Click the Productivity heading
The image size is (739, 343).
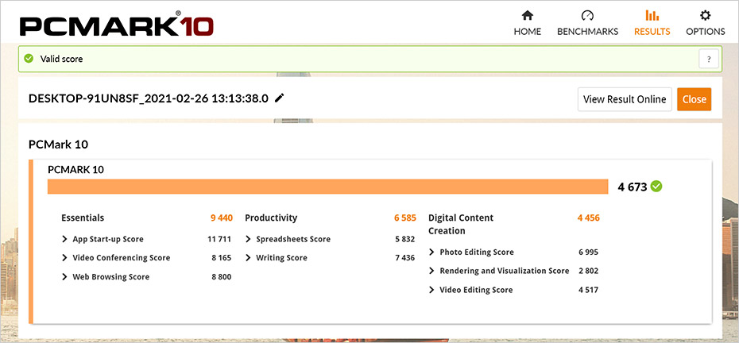pyautogui.click(x=271, y=218)
